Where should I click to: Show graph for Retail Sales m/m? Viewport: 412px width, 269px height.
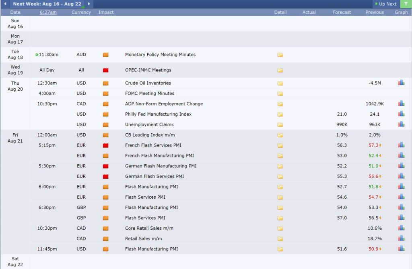click(x=401, y=238)
